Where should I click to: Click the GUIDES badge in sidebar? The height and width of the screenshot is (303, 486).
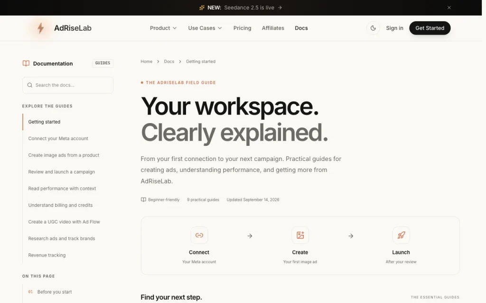[103, 63]
